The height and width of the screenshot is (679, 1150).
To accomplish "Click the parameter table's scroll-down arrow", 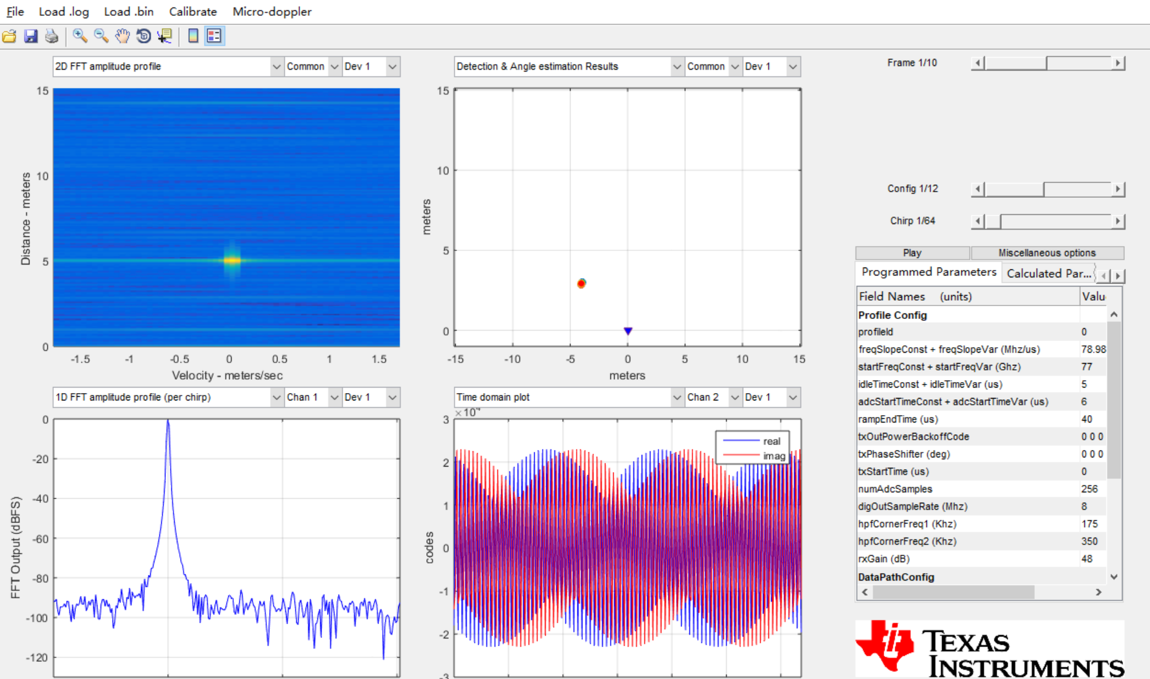I will point(1114,577).
